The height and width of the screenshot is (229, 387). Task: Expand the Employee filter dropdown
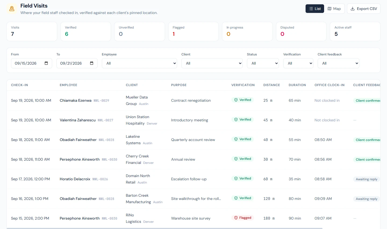pos(139,63)
